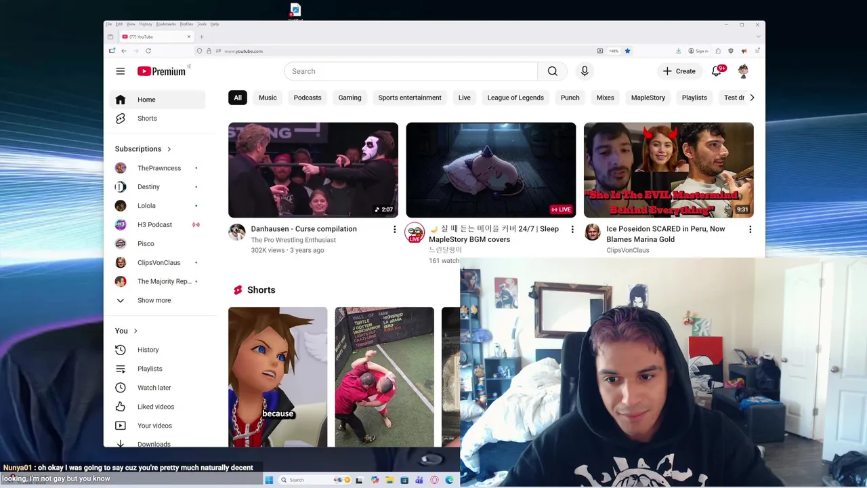Click into the YouTube search field
867x488 pixels.
coord(410,71)
